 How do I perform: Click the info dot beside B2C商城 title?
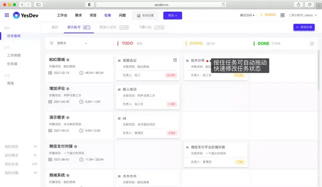[68, 60]
